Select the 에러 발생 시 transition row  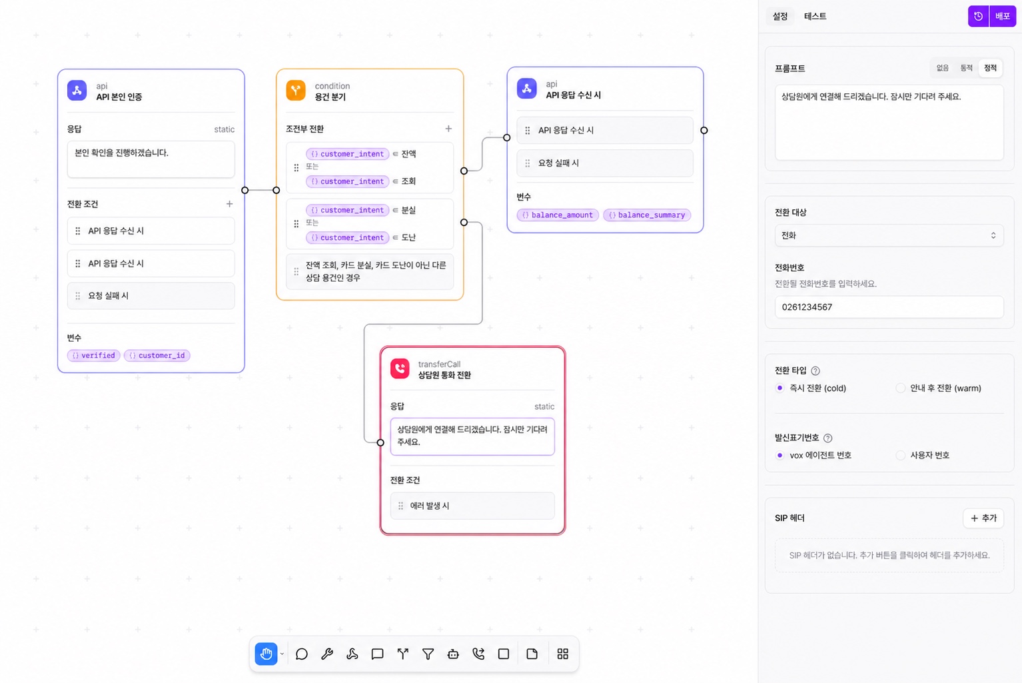(472, 506)
